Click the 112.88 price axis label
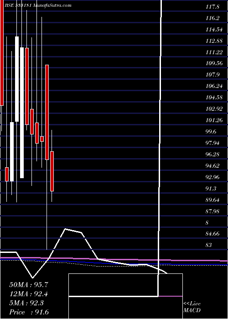 (x=214, y=41)
